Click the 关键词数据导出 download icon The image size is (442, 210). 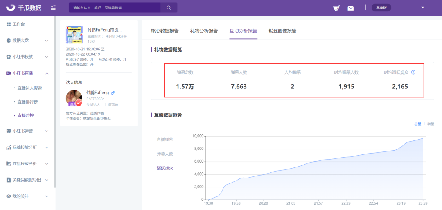pos(9,180)
